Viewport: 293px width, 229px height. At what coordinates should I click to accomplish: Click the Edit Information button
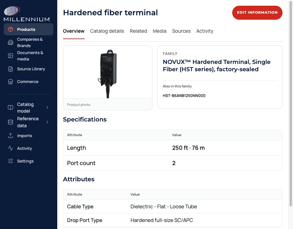(257, 12)
